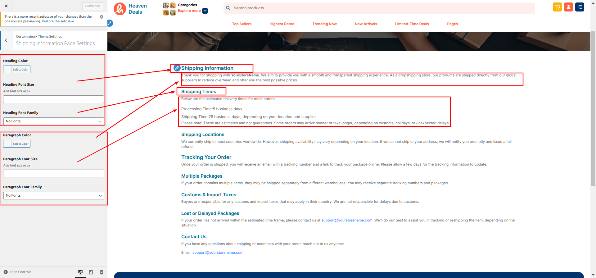Click Hide Controls button
Screen dimensions: 596x278
point(17,272)
